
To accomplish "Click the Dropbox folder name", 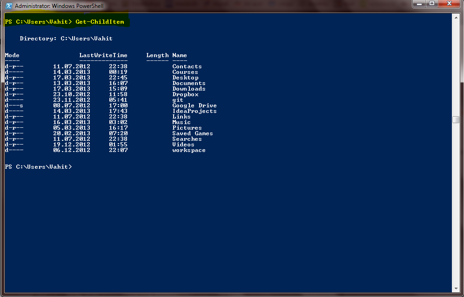I will (186, 94).
